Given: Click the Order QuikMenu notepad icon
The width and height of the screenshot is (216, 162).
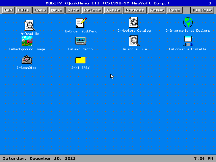Looking at the screenshot, I should (81, 23).
